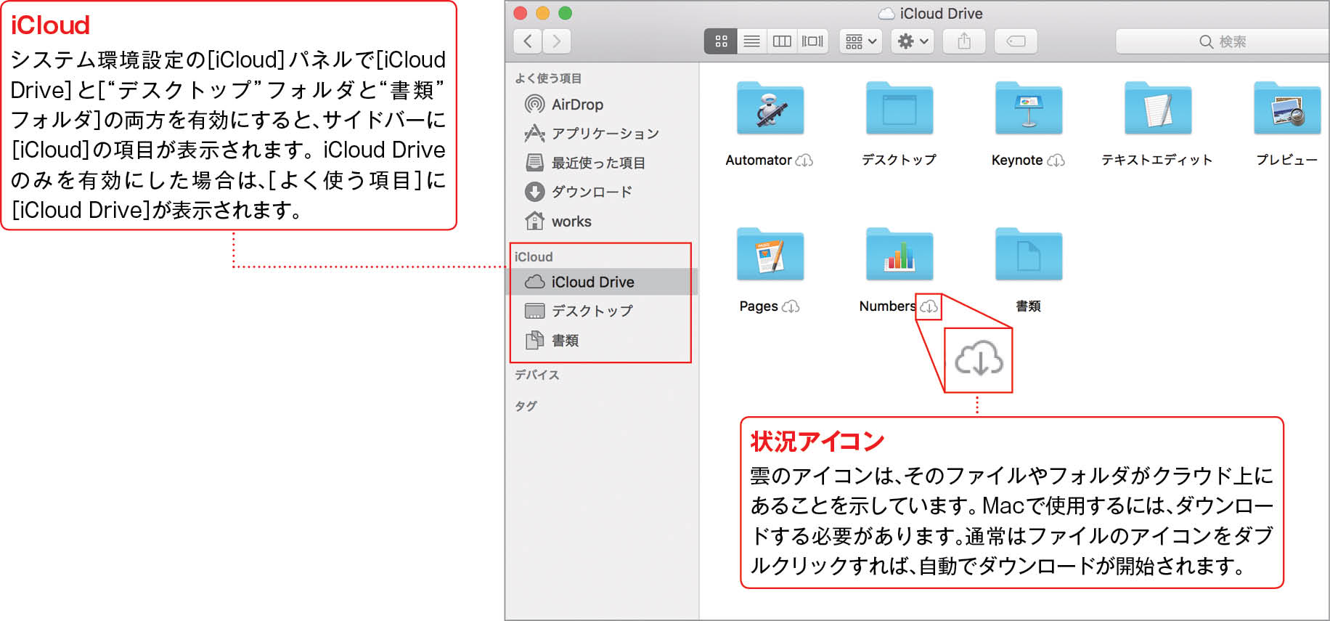Select the 書類 folder in the file area

pos(1029,254)
